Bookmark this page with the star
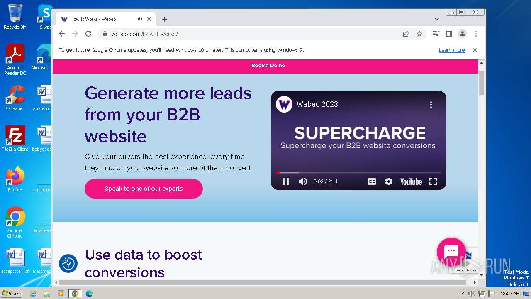This screenshot has width=531, height=299. pyautogui.click(x=419, y=34)
